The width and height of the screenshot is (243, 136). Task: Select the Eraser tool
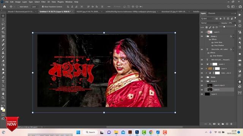(3, 61)
